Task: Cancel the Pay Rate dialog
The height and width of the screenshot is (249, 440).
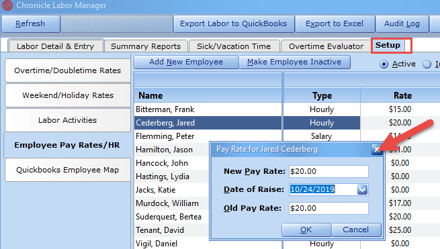Action: coord(356,230)
